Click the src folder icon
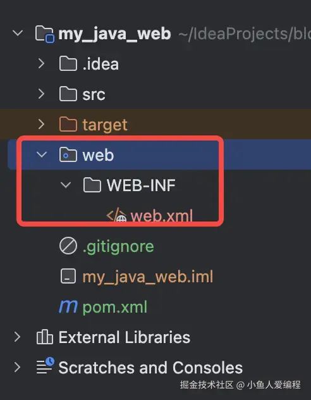The height and width of the screenshot is (400, 311). coord(68,94)
